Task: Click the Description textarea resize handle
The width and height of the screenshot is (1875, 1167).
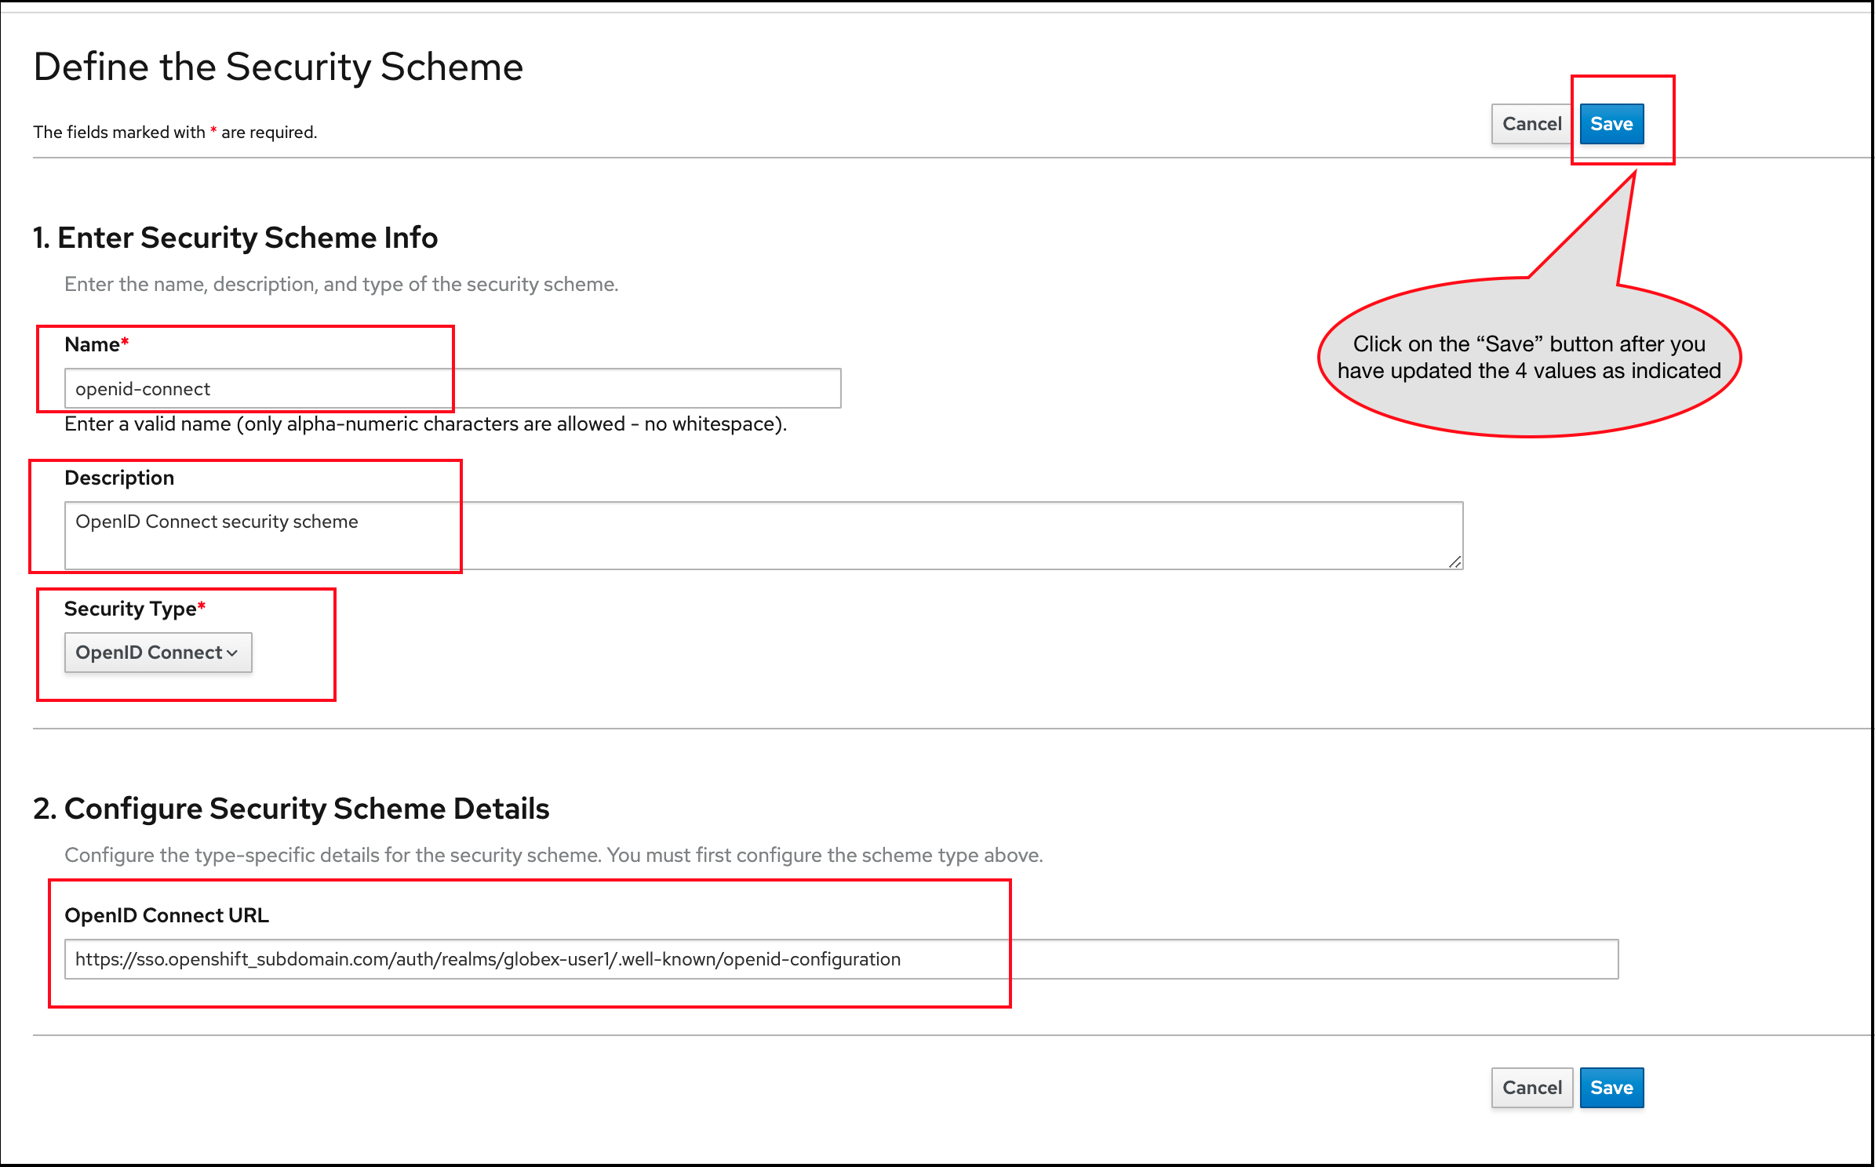Action: tap(1455, 562)
